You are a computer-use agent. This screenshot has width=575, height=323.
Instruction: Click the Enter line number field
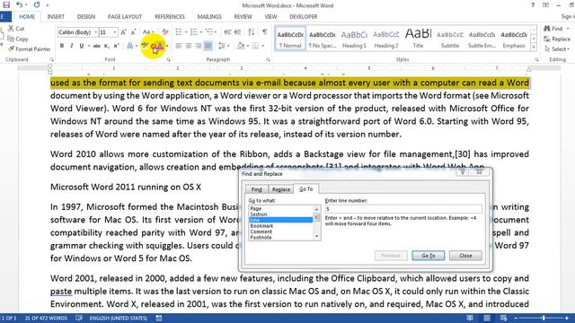click(403, 209)
